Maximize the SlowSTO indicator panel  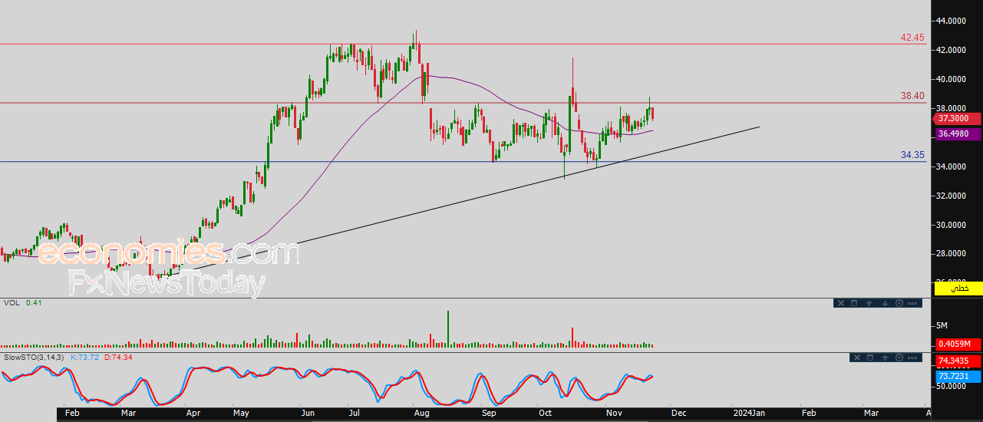pyautogui.click(x=870, y=358)
